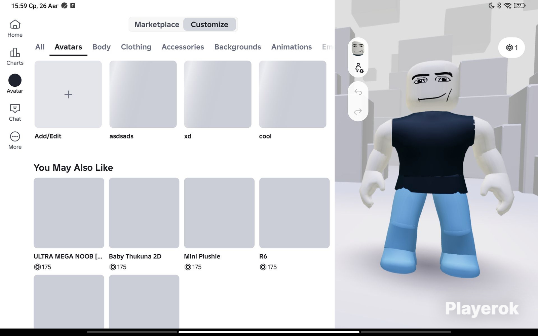The image size is (538, 336).
Task: Open the Animations tab
Action: click(292, 47)
